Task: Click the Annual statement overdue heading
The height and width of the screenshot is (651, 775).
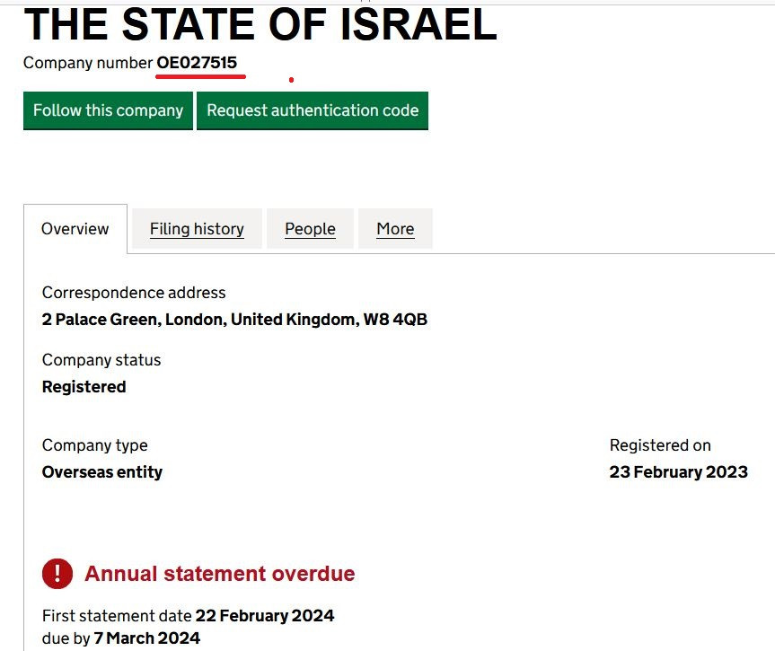Action: click(x=220, y=574)
